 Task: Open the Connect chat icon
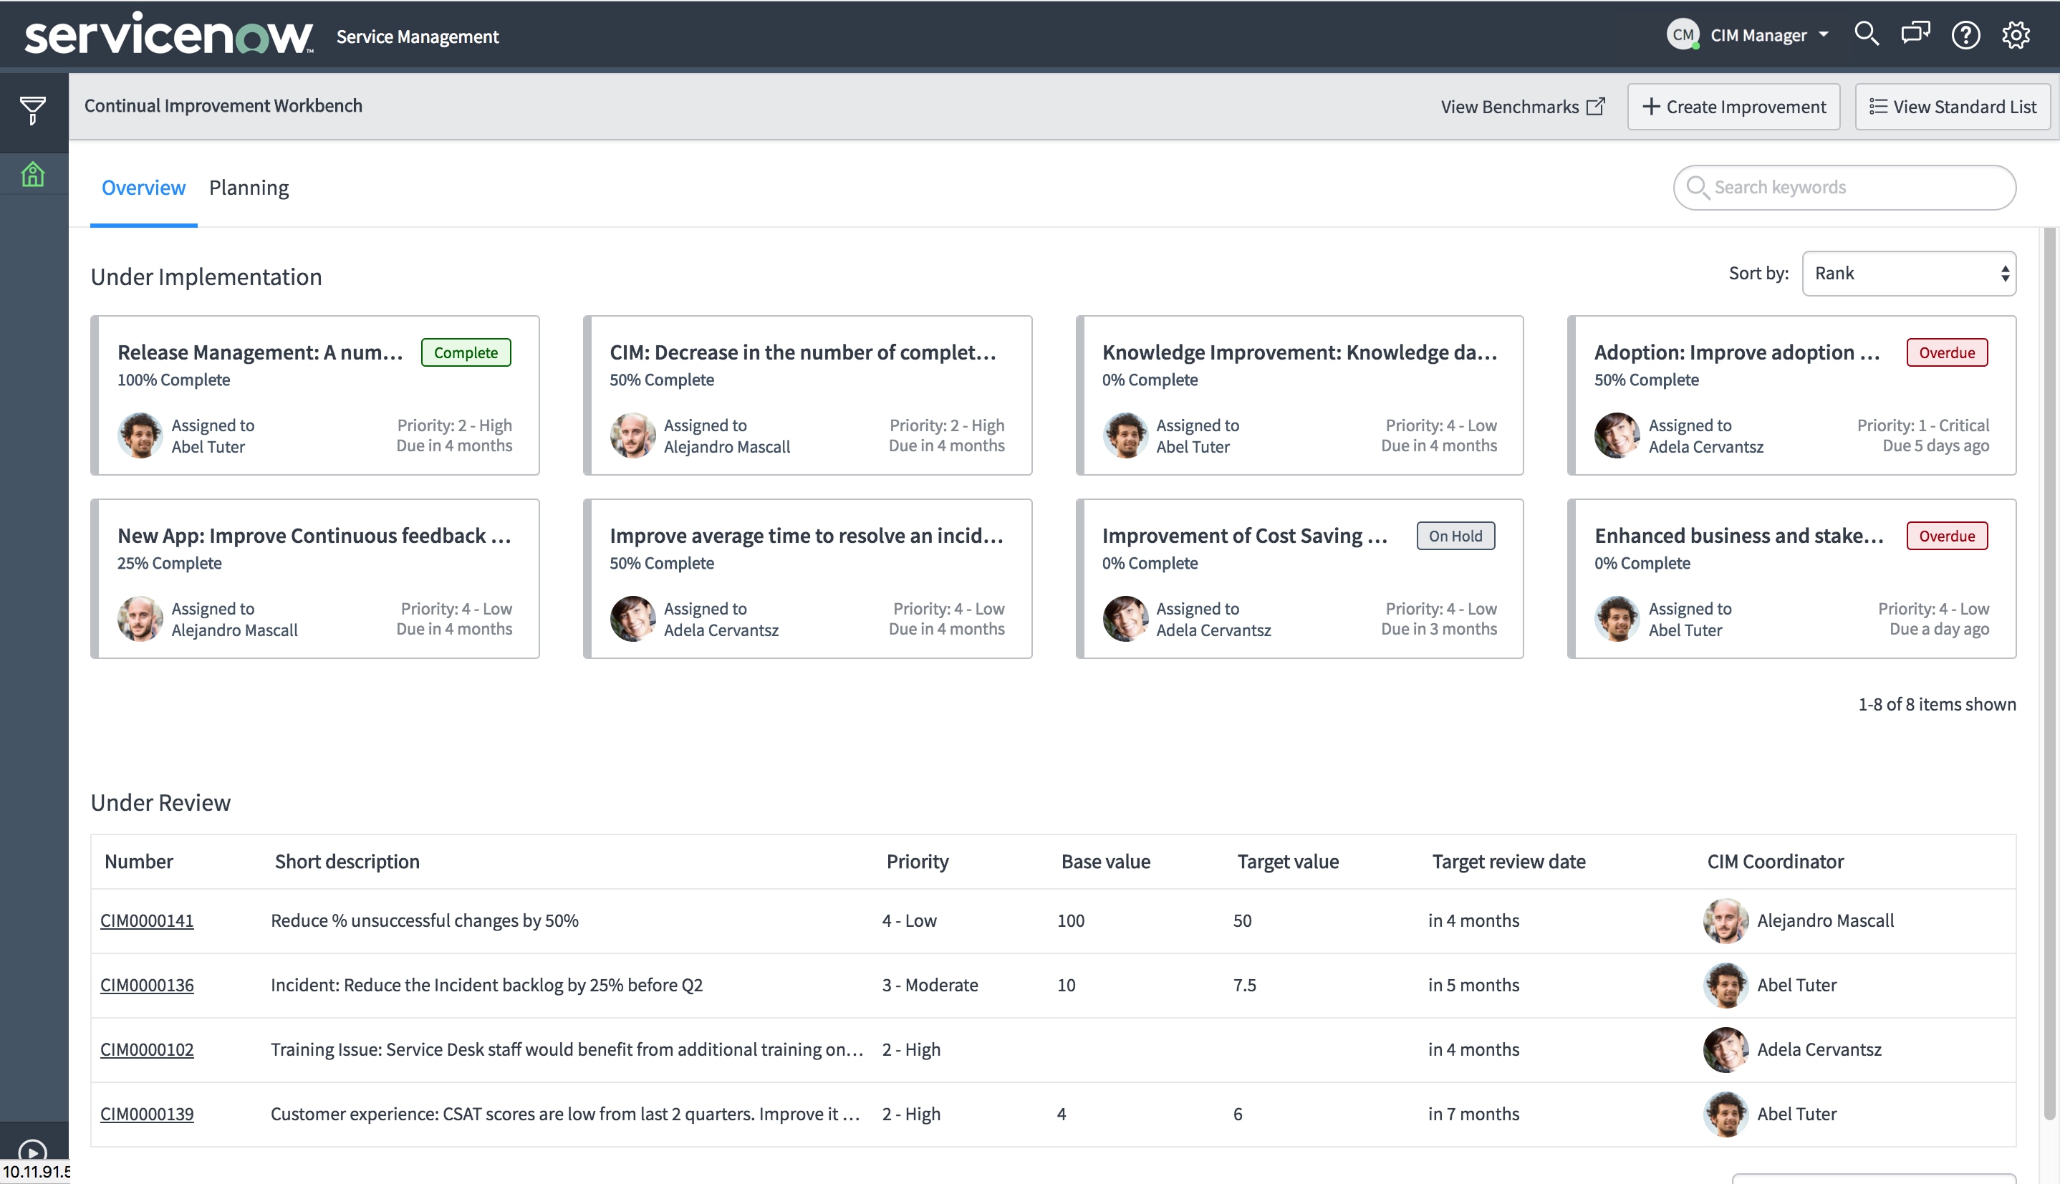click(1916, 34)
